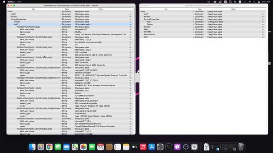The image size is (273, 153).
Task: Expand the UEFI node in right window
Action: 143,37
